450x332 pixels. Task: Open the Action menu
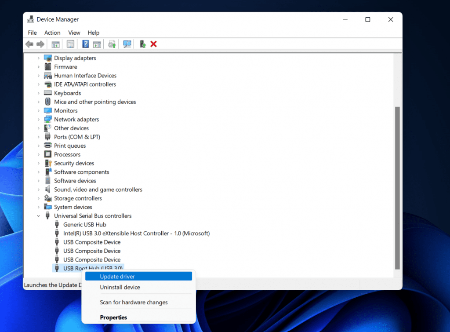(x=52, y=33)
